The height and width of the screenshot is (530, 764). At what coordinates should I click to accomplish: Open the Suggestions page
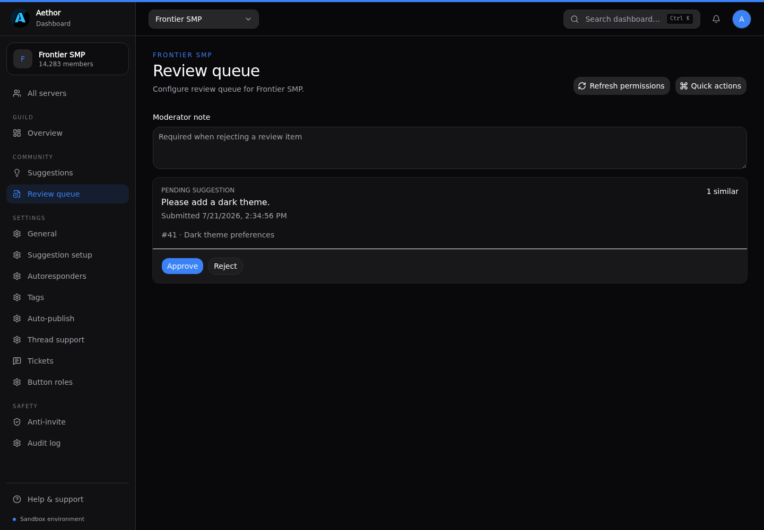pyautogui.click(x=67, y=173)
